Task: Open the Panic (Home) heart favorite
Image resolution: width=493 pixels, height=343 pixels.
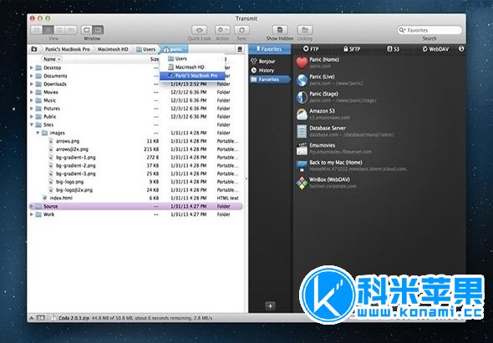Action: 379,63
